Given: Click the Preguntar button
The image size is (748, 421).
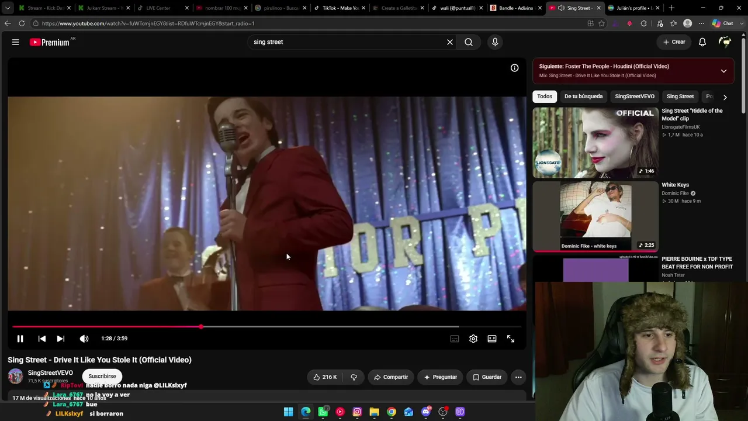Looking at the screenshot, I should [x=441, y=377].
